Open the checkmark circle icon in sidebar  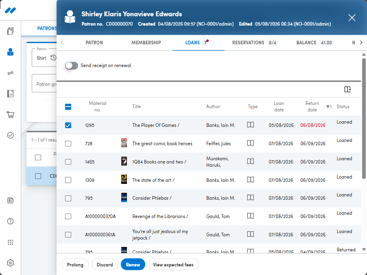[x=10, y=135]
